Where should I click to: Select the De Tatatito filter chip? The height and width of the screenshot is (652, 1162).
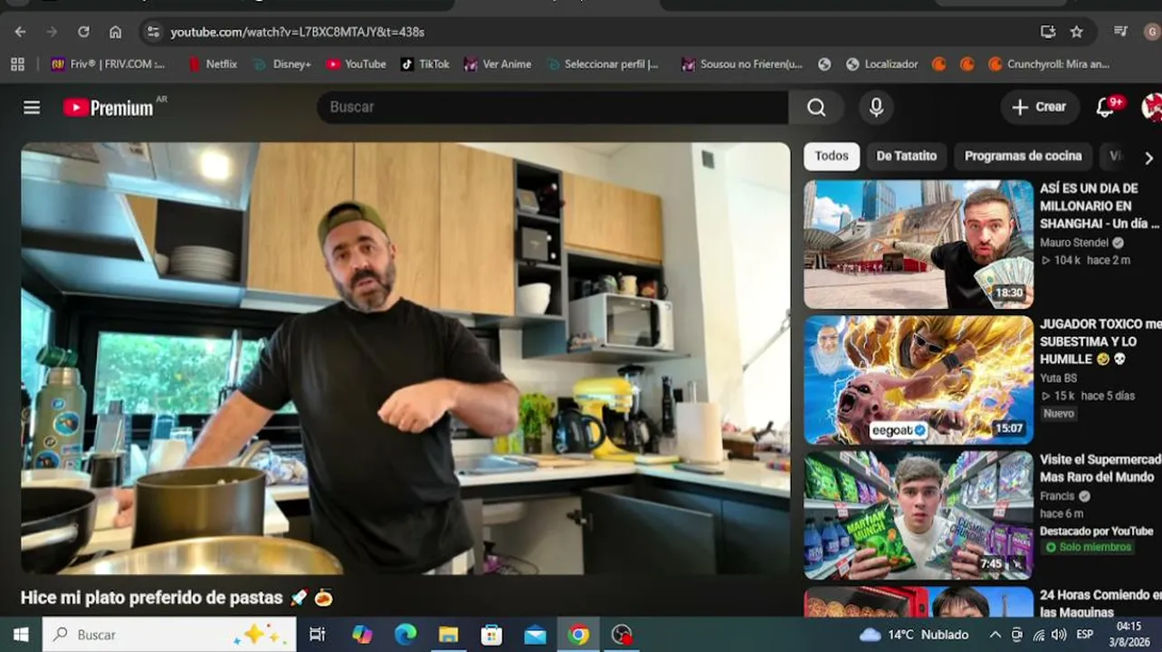[x=906, y=157]
